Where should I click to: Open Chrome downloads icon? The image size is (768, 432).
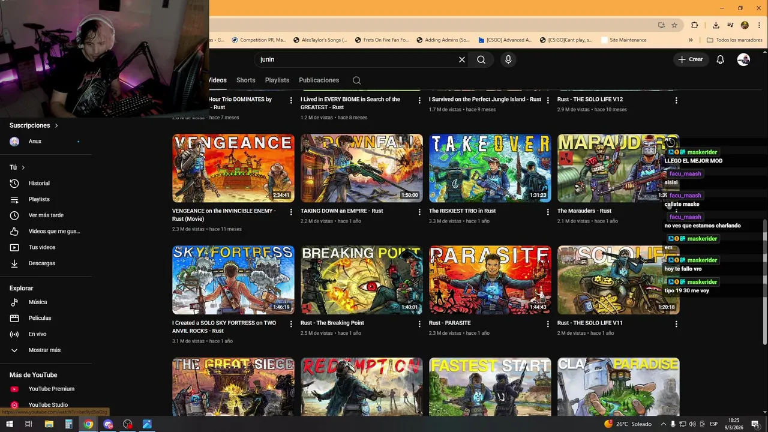(x=716, y=25)
